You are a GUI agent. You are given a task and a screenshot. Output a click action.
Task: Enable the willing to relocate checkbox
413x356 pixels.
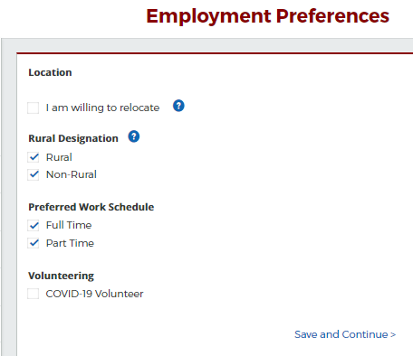[34, 108]
